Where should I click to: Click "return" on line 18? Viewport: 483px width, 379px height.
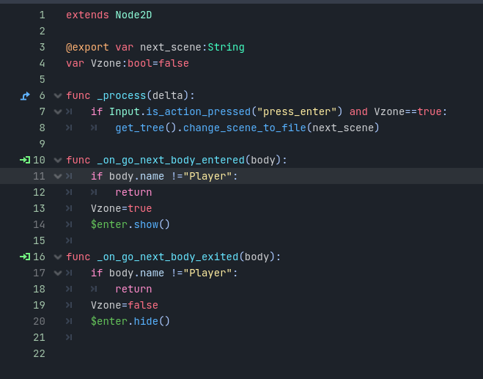click(133, 290)
